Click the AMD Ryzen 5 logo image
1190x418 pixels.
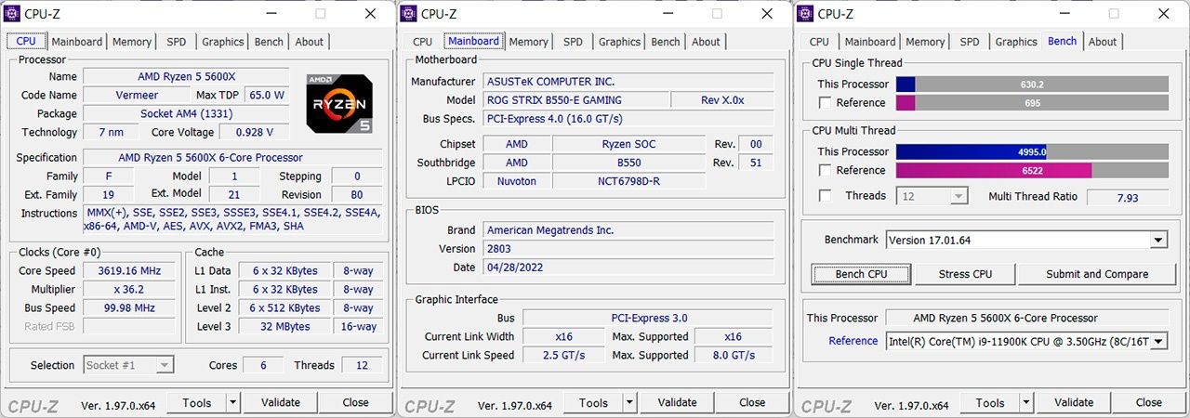coord(340,102)
